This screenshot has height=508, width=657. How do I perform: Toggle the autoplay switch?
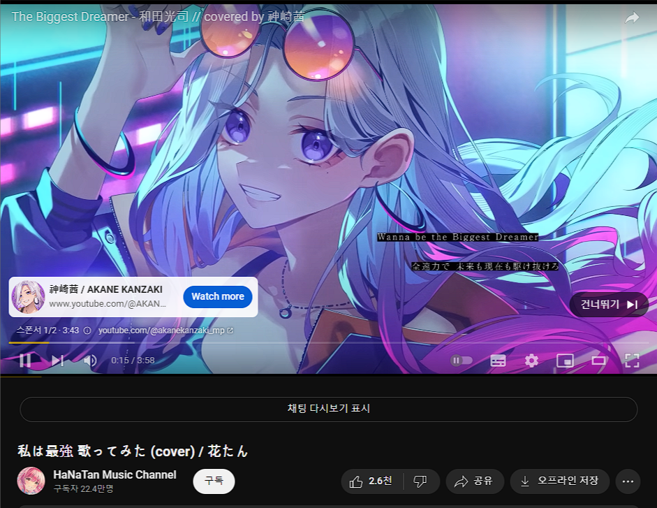(462, 361)
